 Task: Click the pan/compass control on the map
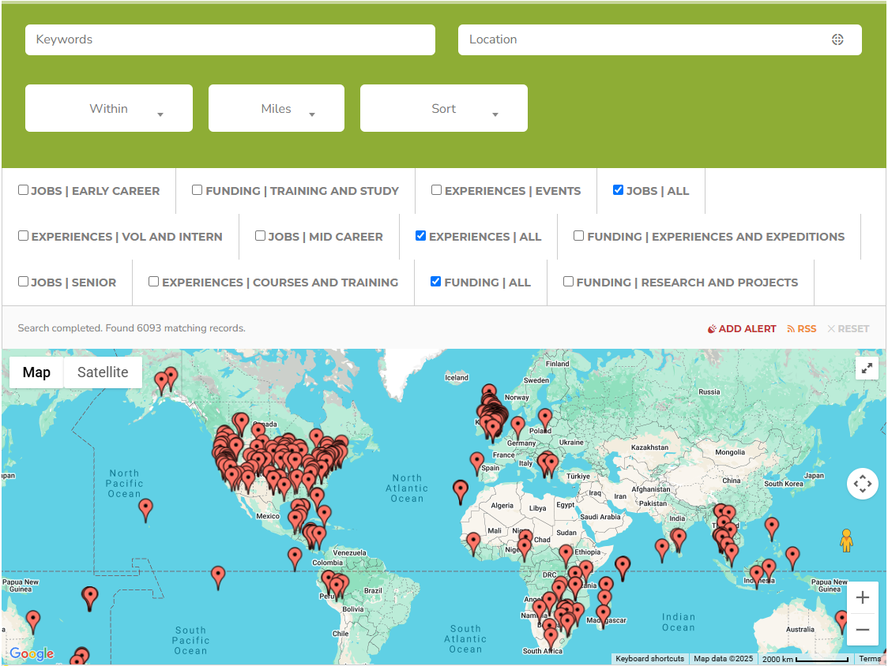[863, 484]
